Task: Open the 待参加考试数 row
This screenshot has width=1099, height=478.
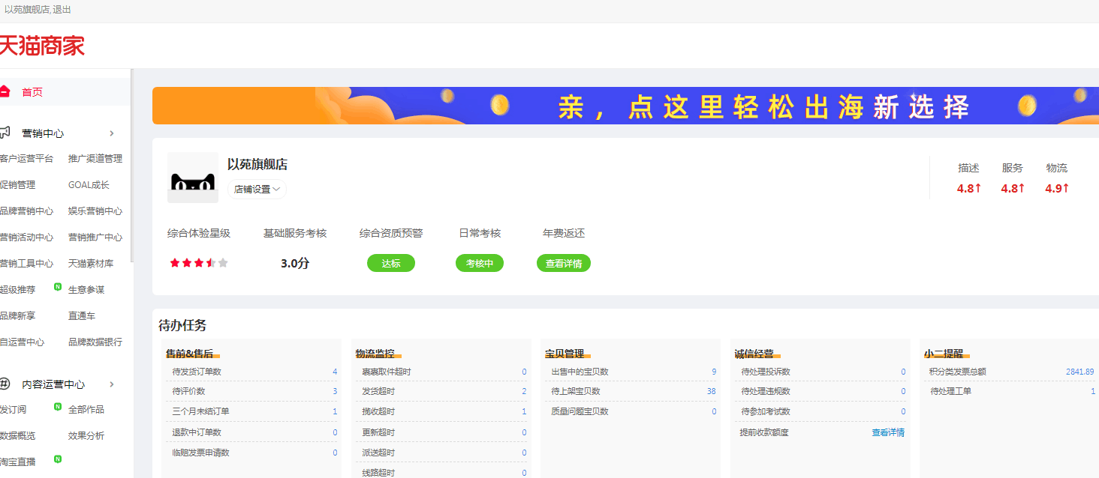Action: click(x=820, y=411)
